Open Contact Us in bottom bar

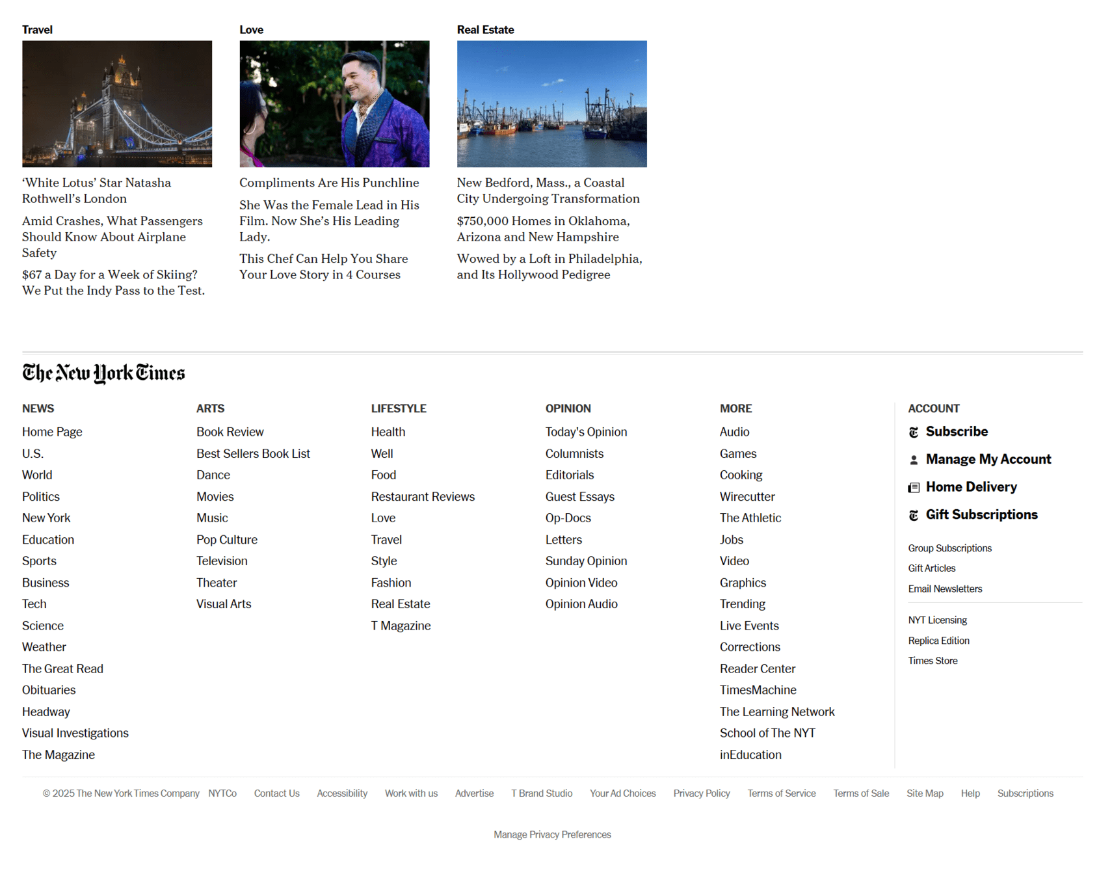(x=276, y=793)
